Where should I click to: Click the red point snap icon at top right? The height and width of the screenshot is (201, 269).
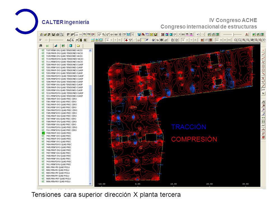263,51
